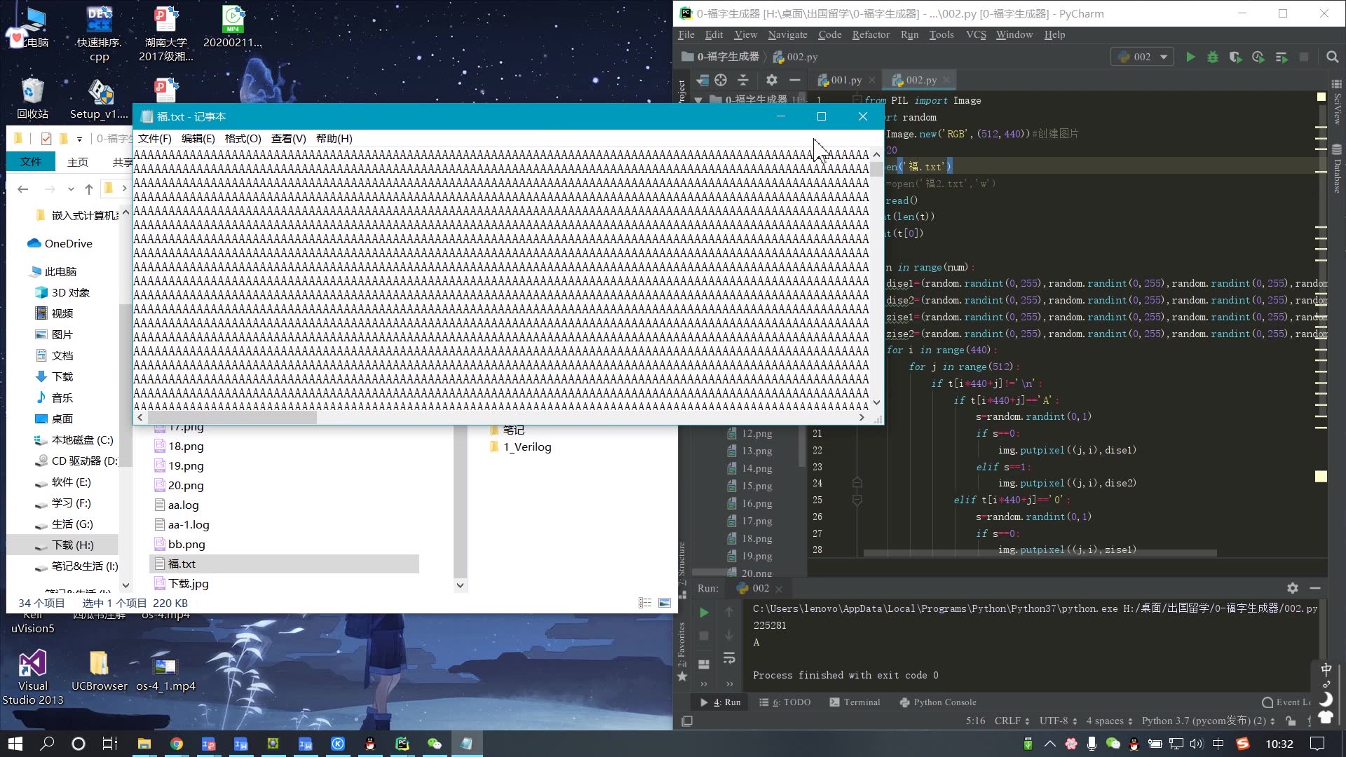The image size is (1346, 757).
Task: Open the 002 run configuration dropdown
Action: click(1143, 57)
